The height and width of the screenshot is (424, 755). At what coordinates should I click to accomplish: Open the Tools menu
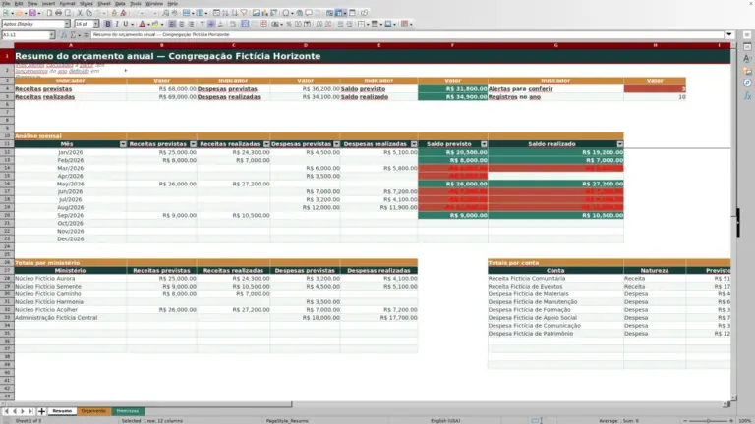pos(136,3)
